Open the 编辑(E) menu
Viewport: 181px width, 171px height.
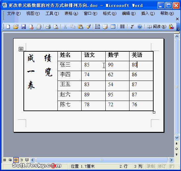tap(129, 13)
